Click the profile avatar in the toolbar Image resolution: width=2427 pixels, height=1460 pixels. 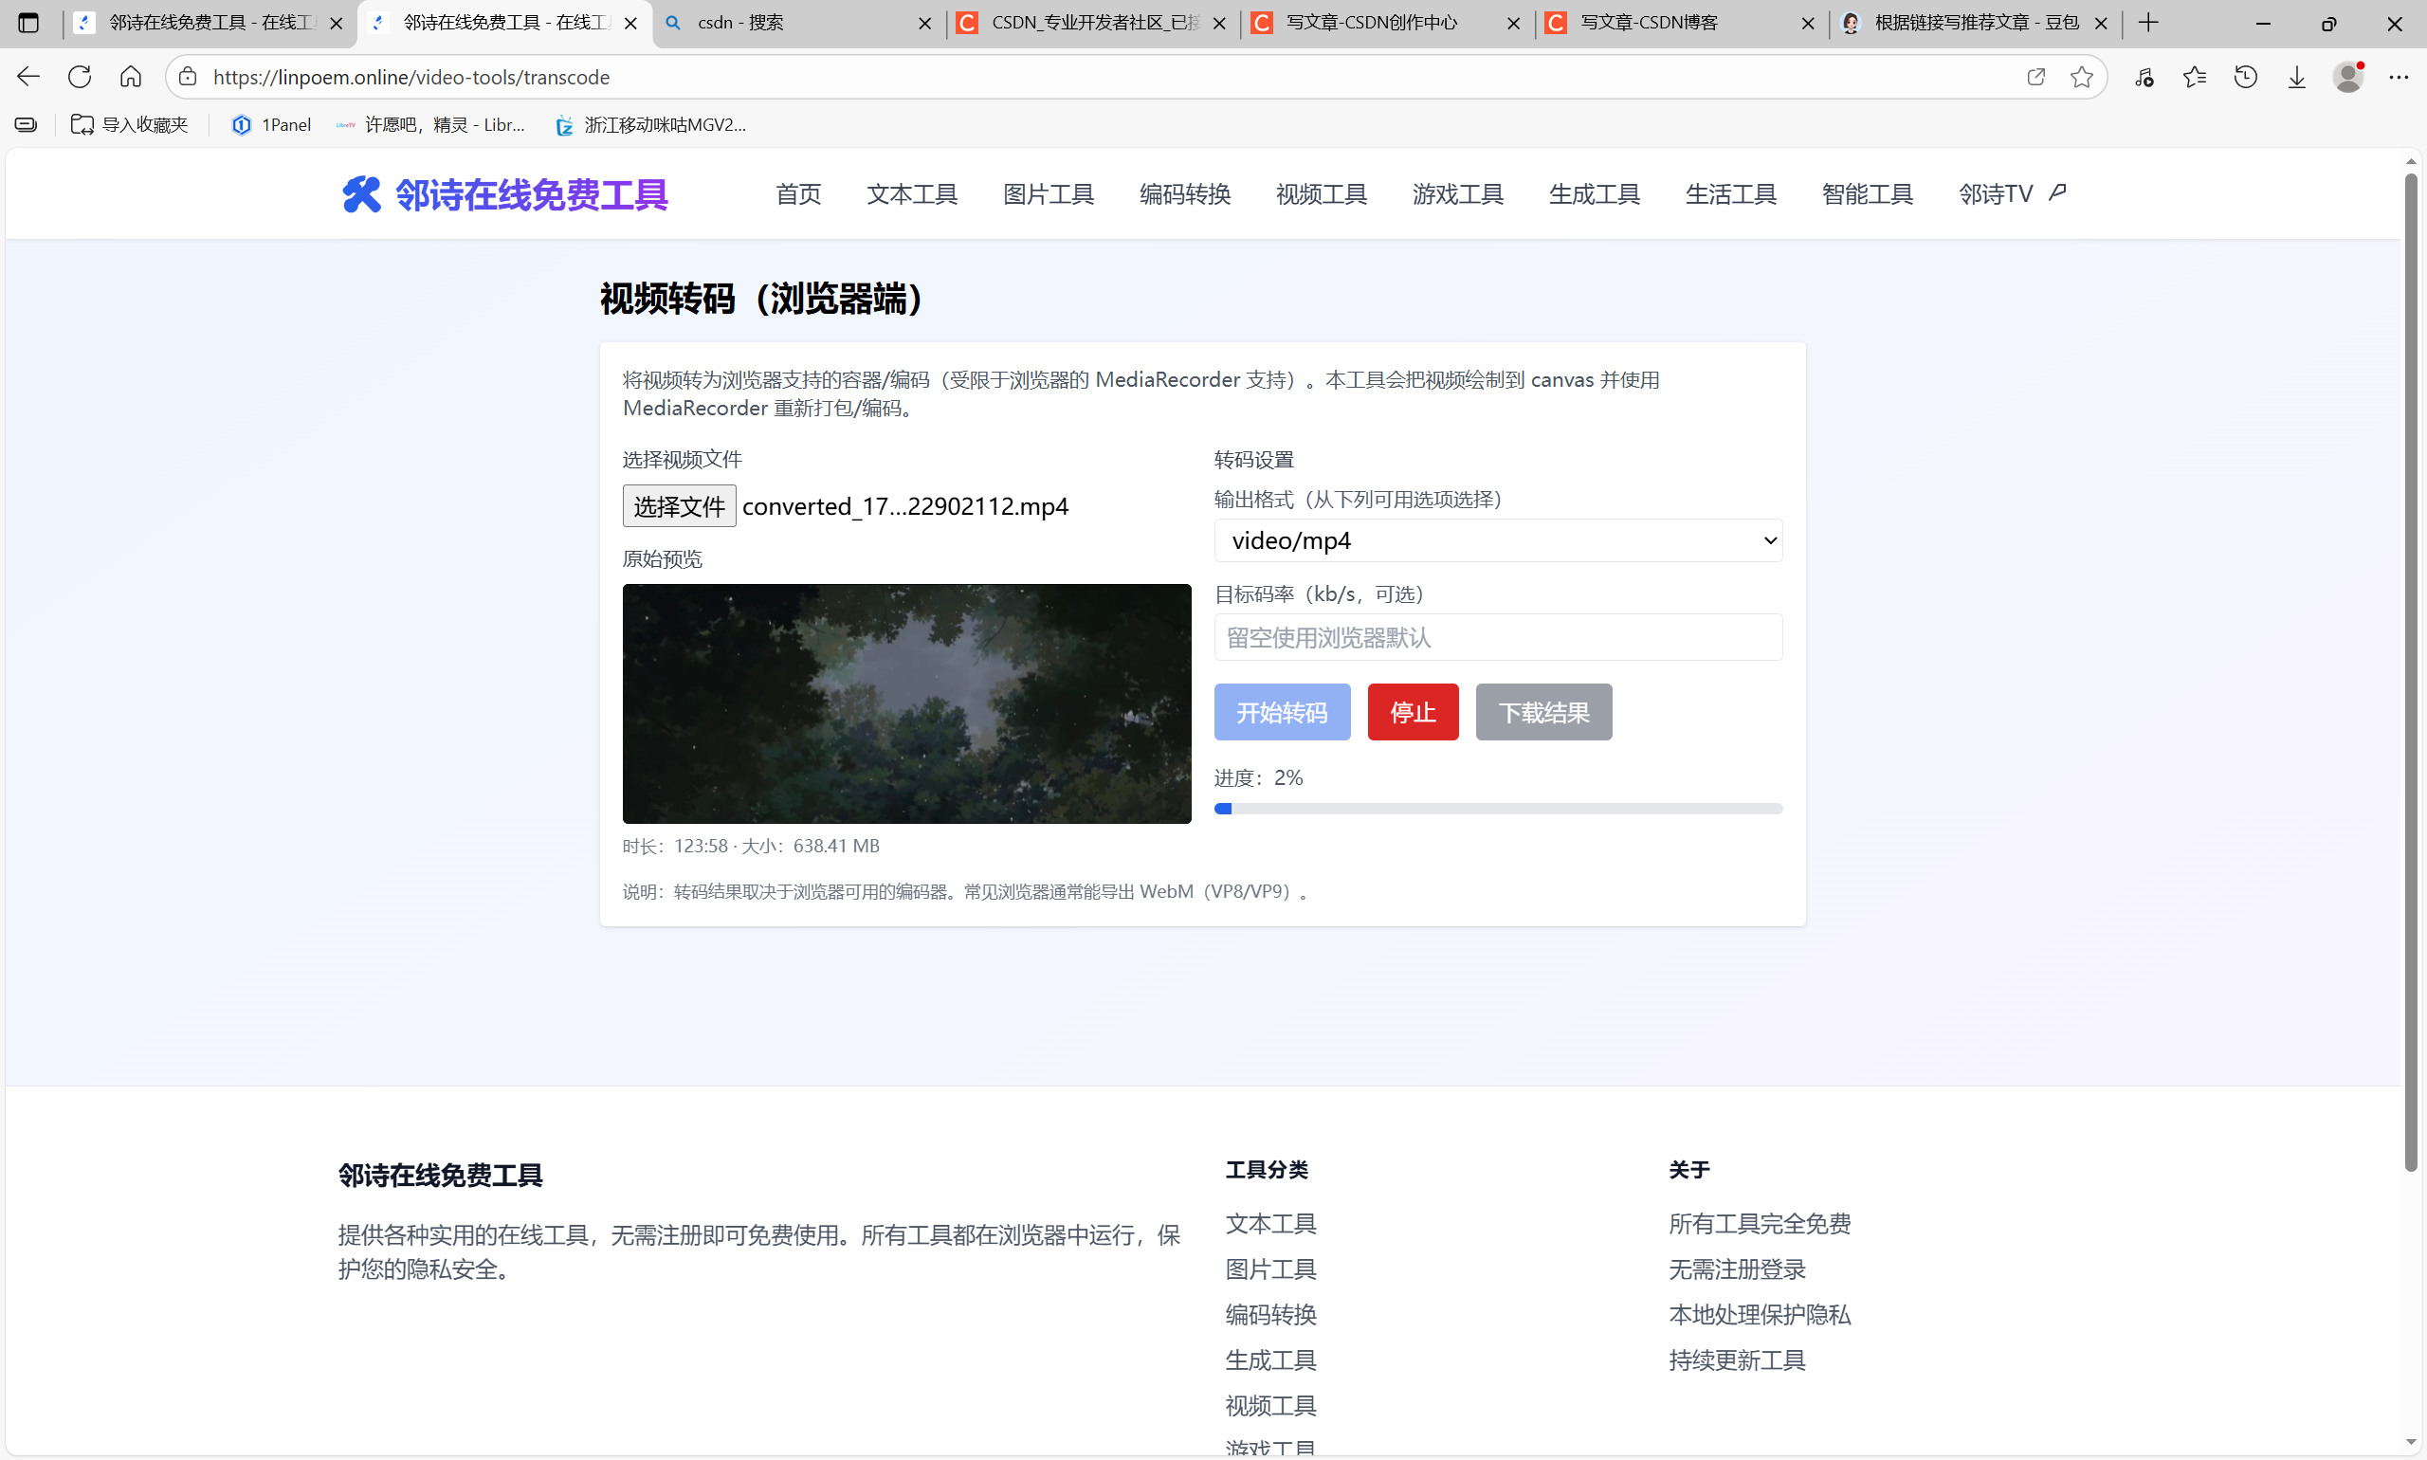click(2348, 76)
